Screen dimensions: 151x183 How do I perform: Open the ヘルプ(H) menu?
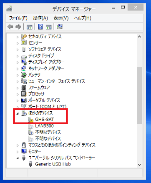click(x=83, y=18)
